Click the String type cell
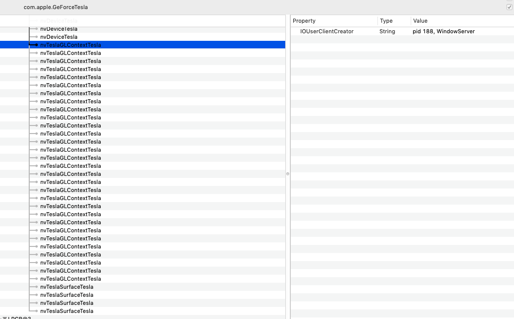Screen dimensions: 514x319 [387, 31]
